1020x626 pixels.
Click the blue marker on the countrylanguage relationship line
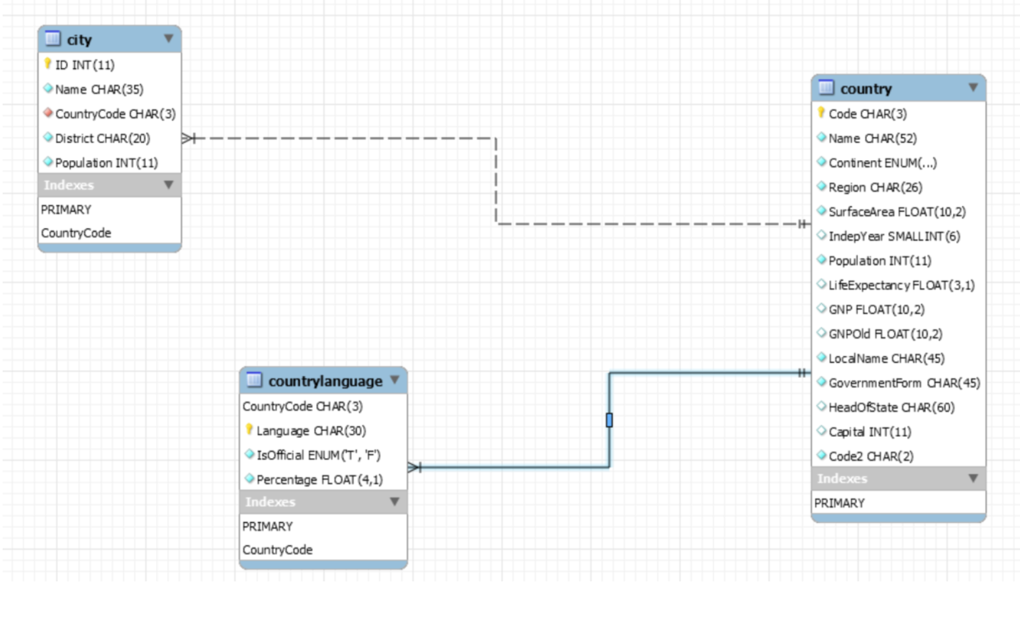click(x=610, y=421)
